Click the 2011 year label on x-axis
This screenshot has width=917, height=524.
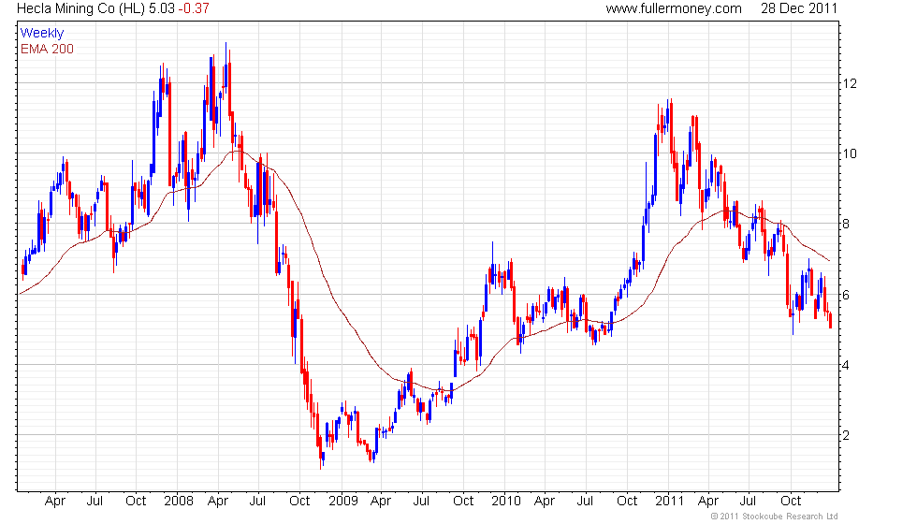pyautogui.click(x=669, y=502)
